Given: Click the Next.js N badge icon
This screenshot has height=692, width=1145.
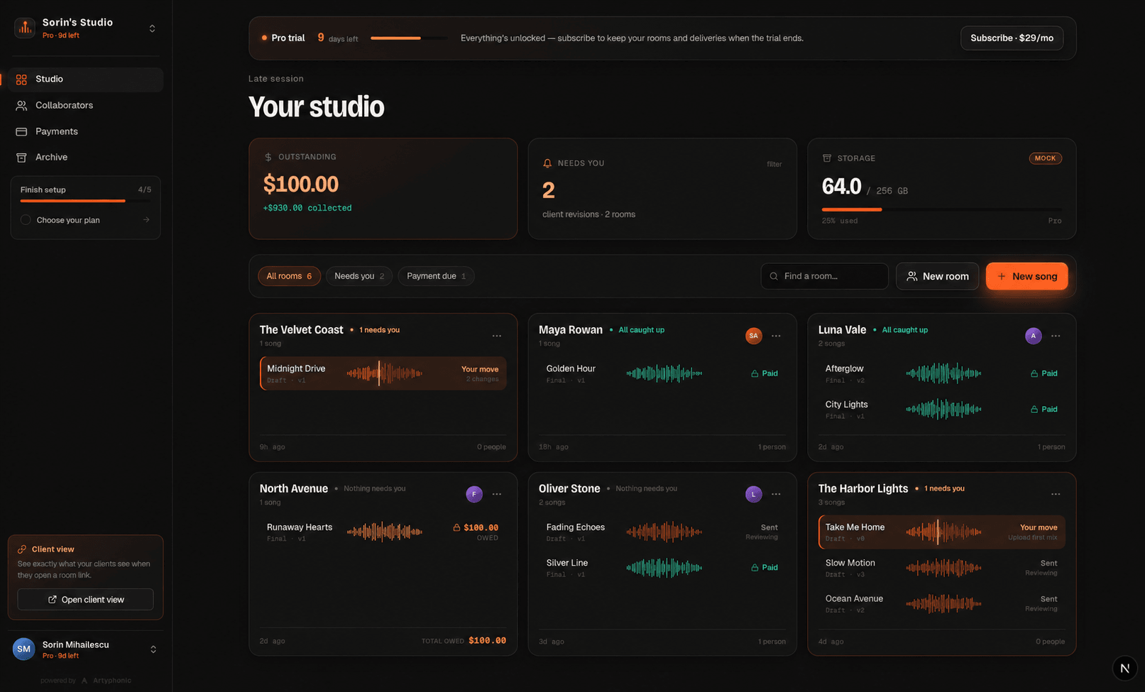Looking at the screenshot, I should (x=1124, y=668).
